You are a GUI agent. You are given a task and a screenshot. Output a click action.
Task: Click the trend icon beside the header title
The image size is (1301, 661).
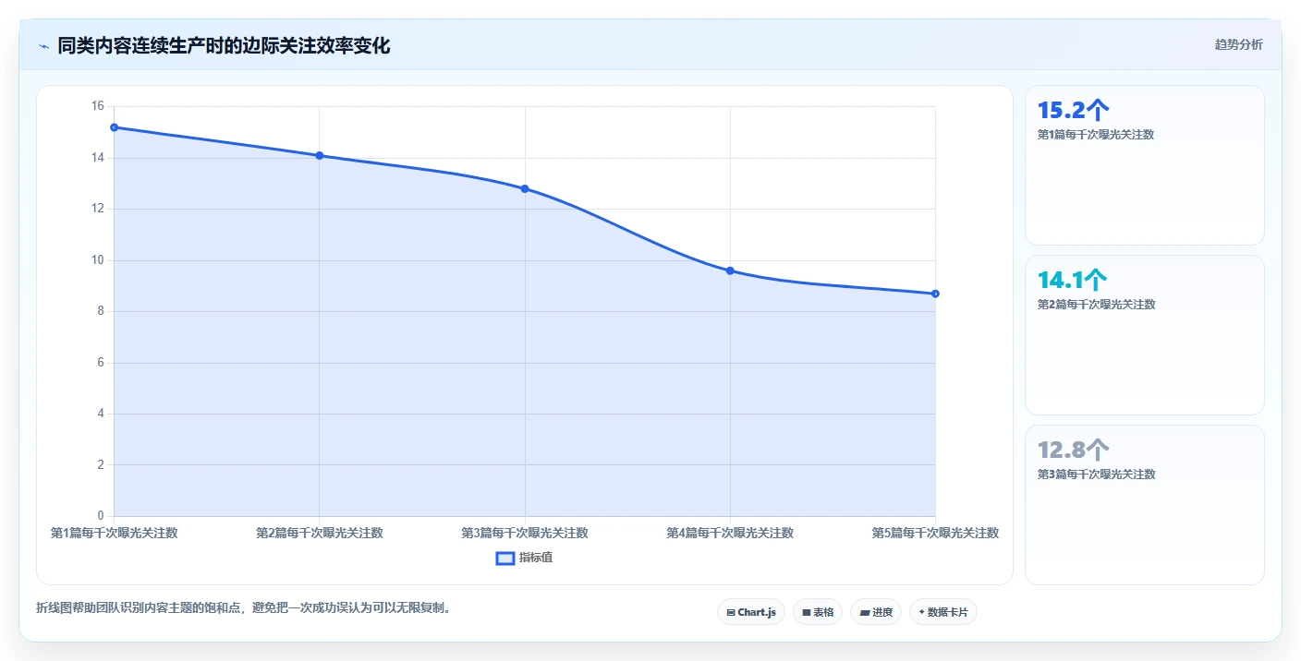(x=43, y=46)
